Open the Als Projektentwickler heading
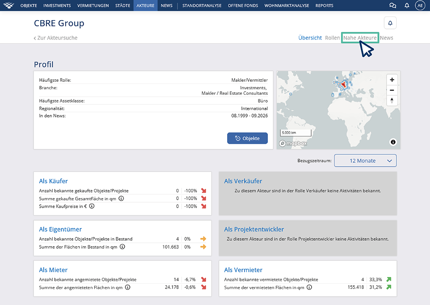Image resolution: width=430 pixels, height=305 pixels. pos(254,229)
